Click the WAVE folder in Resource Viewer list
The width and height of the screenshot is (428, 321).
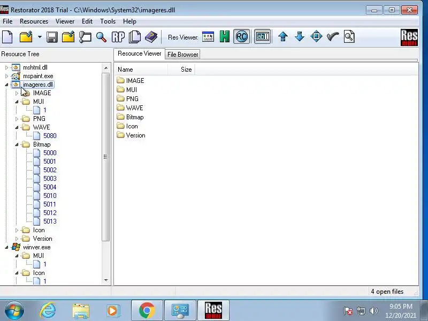click(x=130, y=108)
